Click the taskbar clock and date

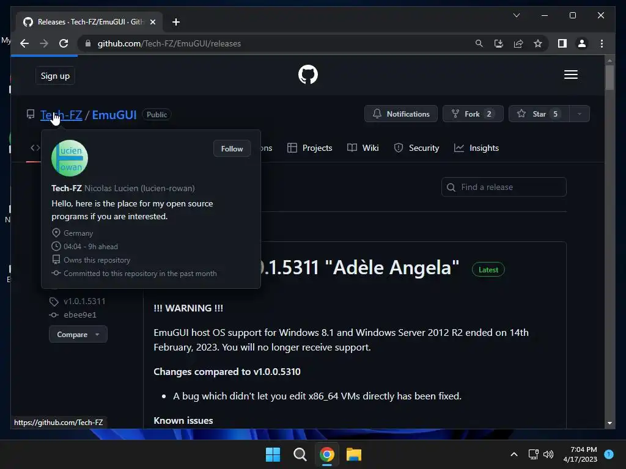click(580, 454)
